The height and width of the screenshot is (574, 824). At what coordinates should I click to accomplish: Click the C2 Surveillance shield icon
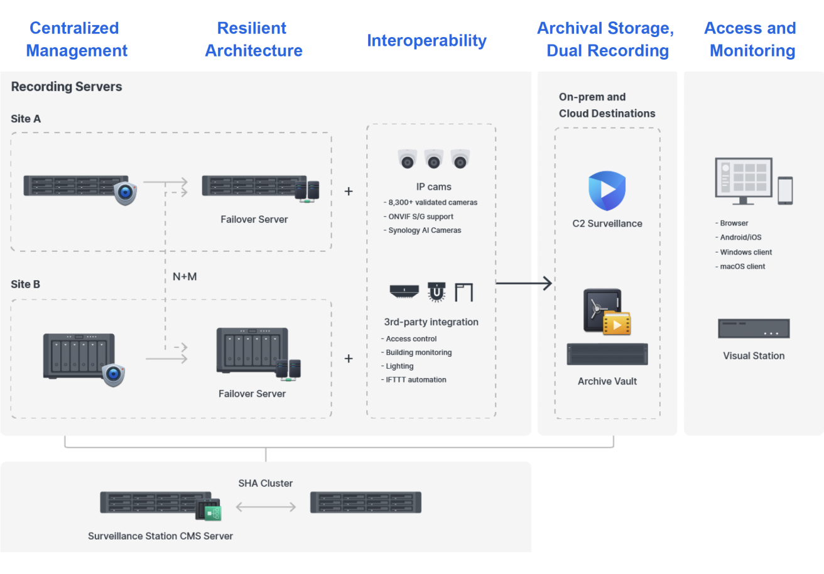tap(607, 191)
